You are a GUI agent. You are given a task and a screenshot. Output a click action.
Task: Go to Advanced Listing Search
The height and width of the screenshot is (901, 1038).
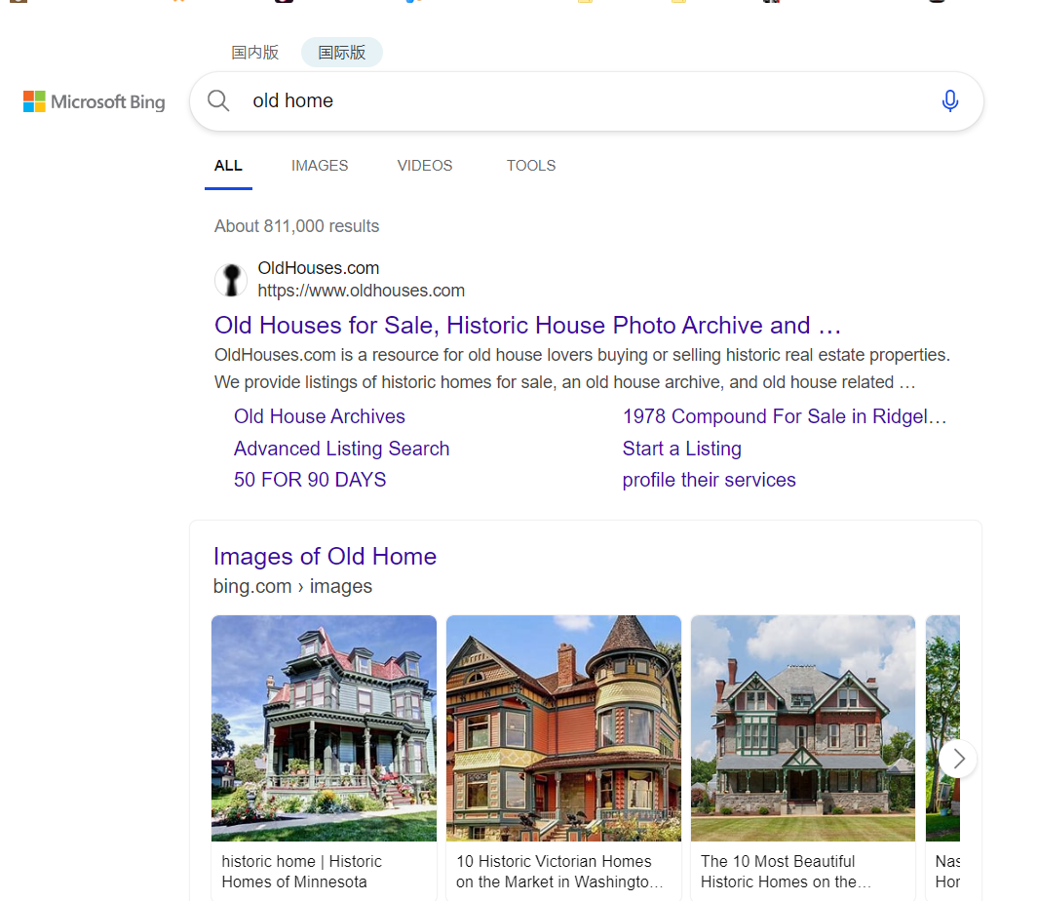pos(341,449)
